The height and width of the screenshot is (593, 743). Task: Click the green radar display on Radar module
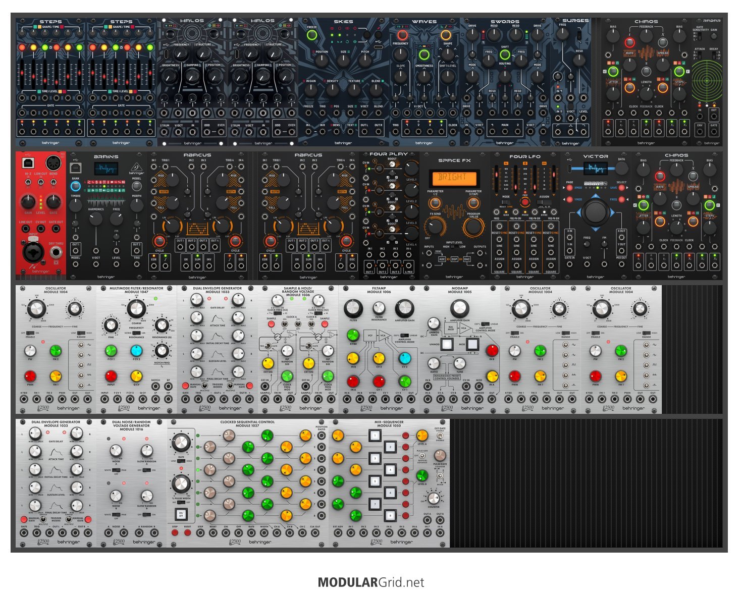click(707, 81)
